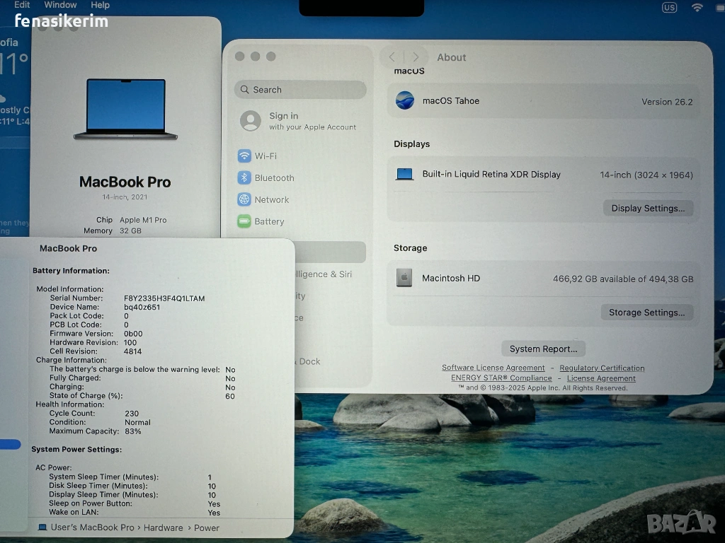725x543 pixels.
Task: Go forward using the right chevron
Action: [x=416, y=57]
